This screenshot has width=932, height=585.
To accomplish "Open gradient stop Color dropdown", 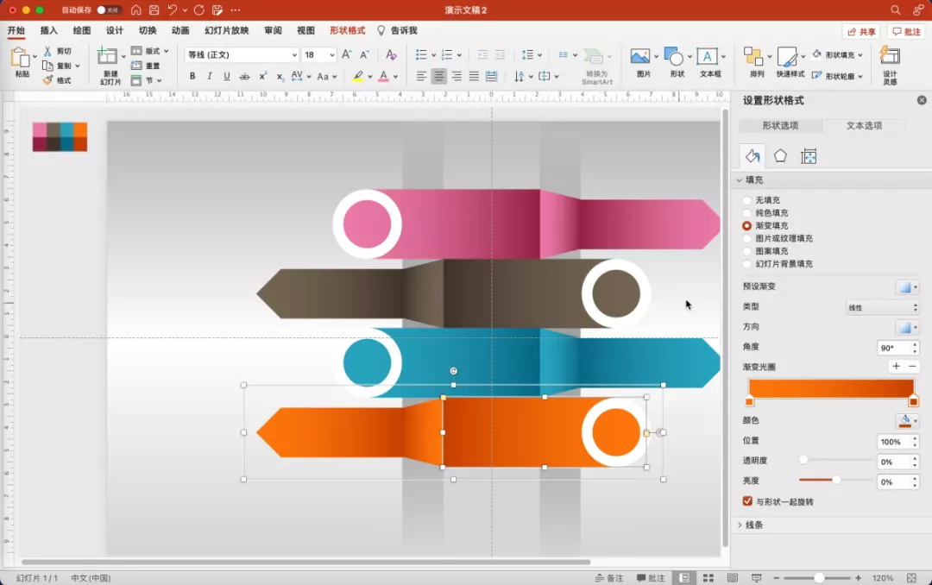I will (907, 421).
